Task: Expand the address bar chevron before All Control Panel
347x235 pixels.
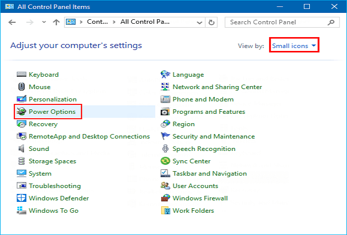Action: tap(115, 22)
